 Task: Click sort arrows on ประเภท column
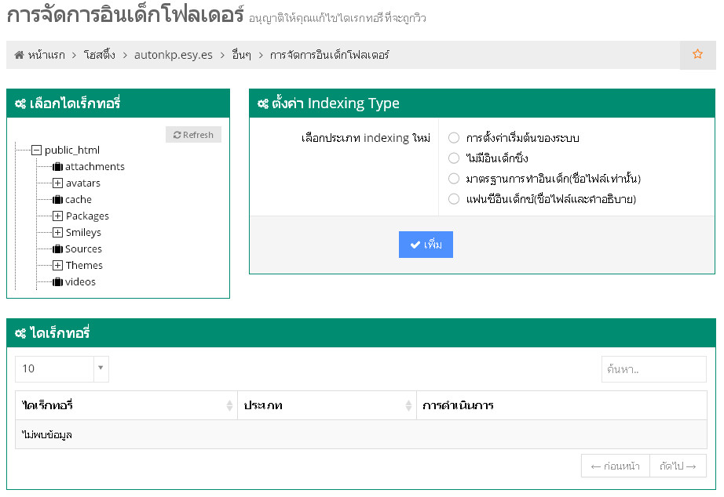(408, 406)
